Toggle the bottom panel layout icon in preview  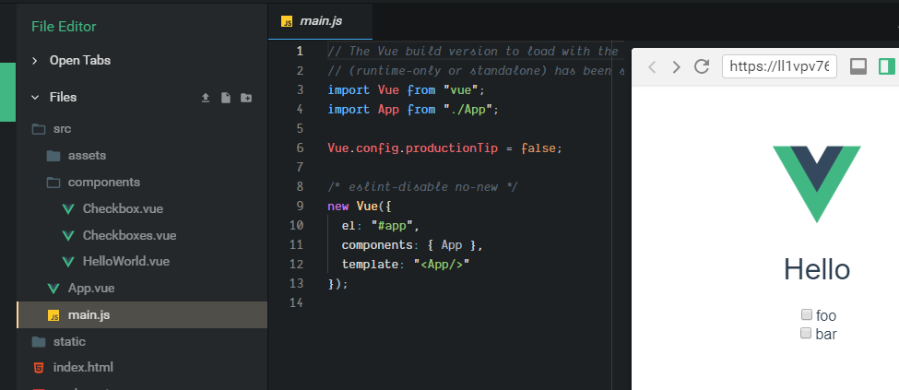click(x=858, y=66)
